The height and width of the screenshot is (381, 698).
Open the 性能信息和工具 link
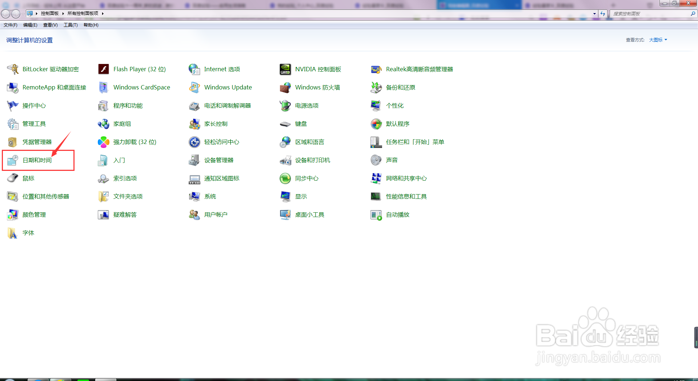point(406,196)
